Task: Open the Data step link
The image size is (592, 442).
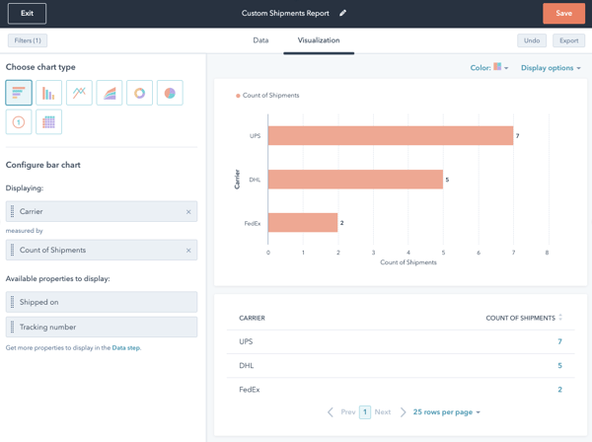Action: (126, 348)
